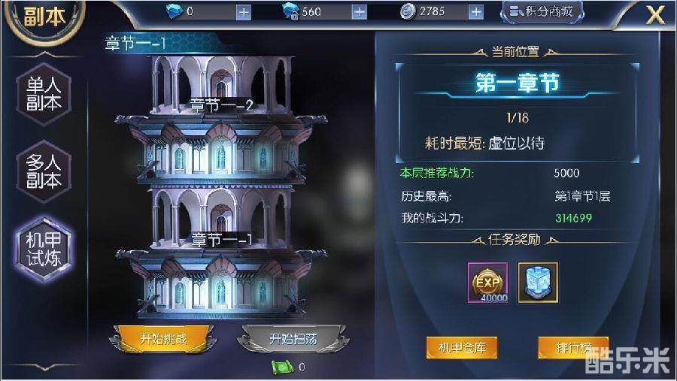Click the 开始扫荡 button
677x381 pixels.
point(293,339)
